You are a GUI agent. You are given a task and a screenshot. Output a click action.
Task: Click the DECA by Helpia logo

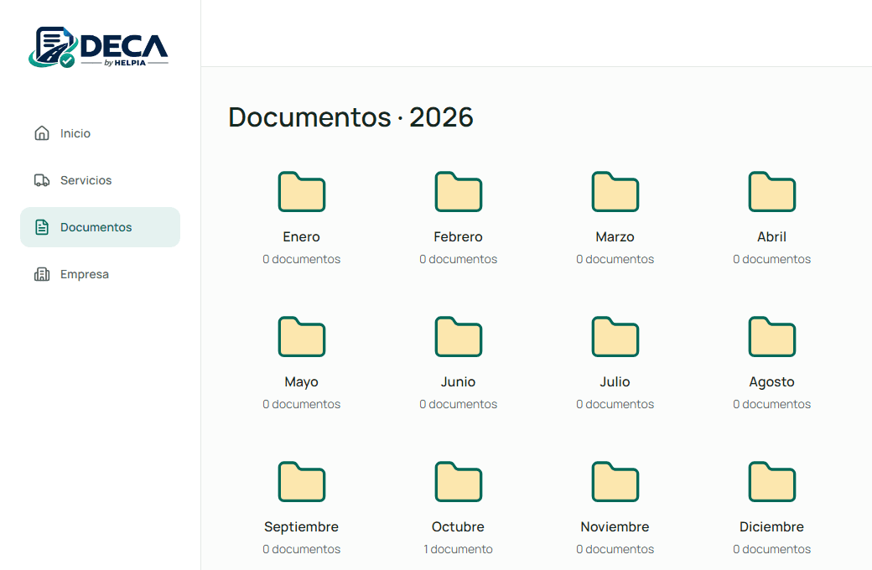point(98,47)
